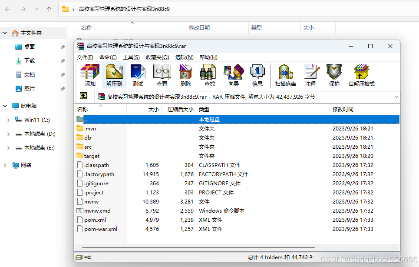Screen dimensions: 419x267
Task: Expand the 网络 tree node
Action: click(5, 165)
